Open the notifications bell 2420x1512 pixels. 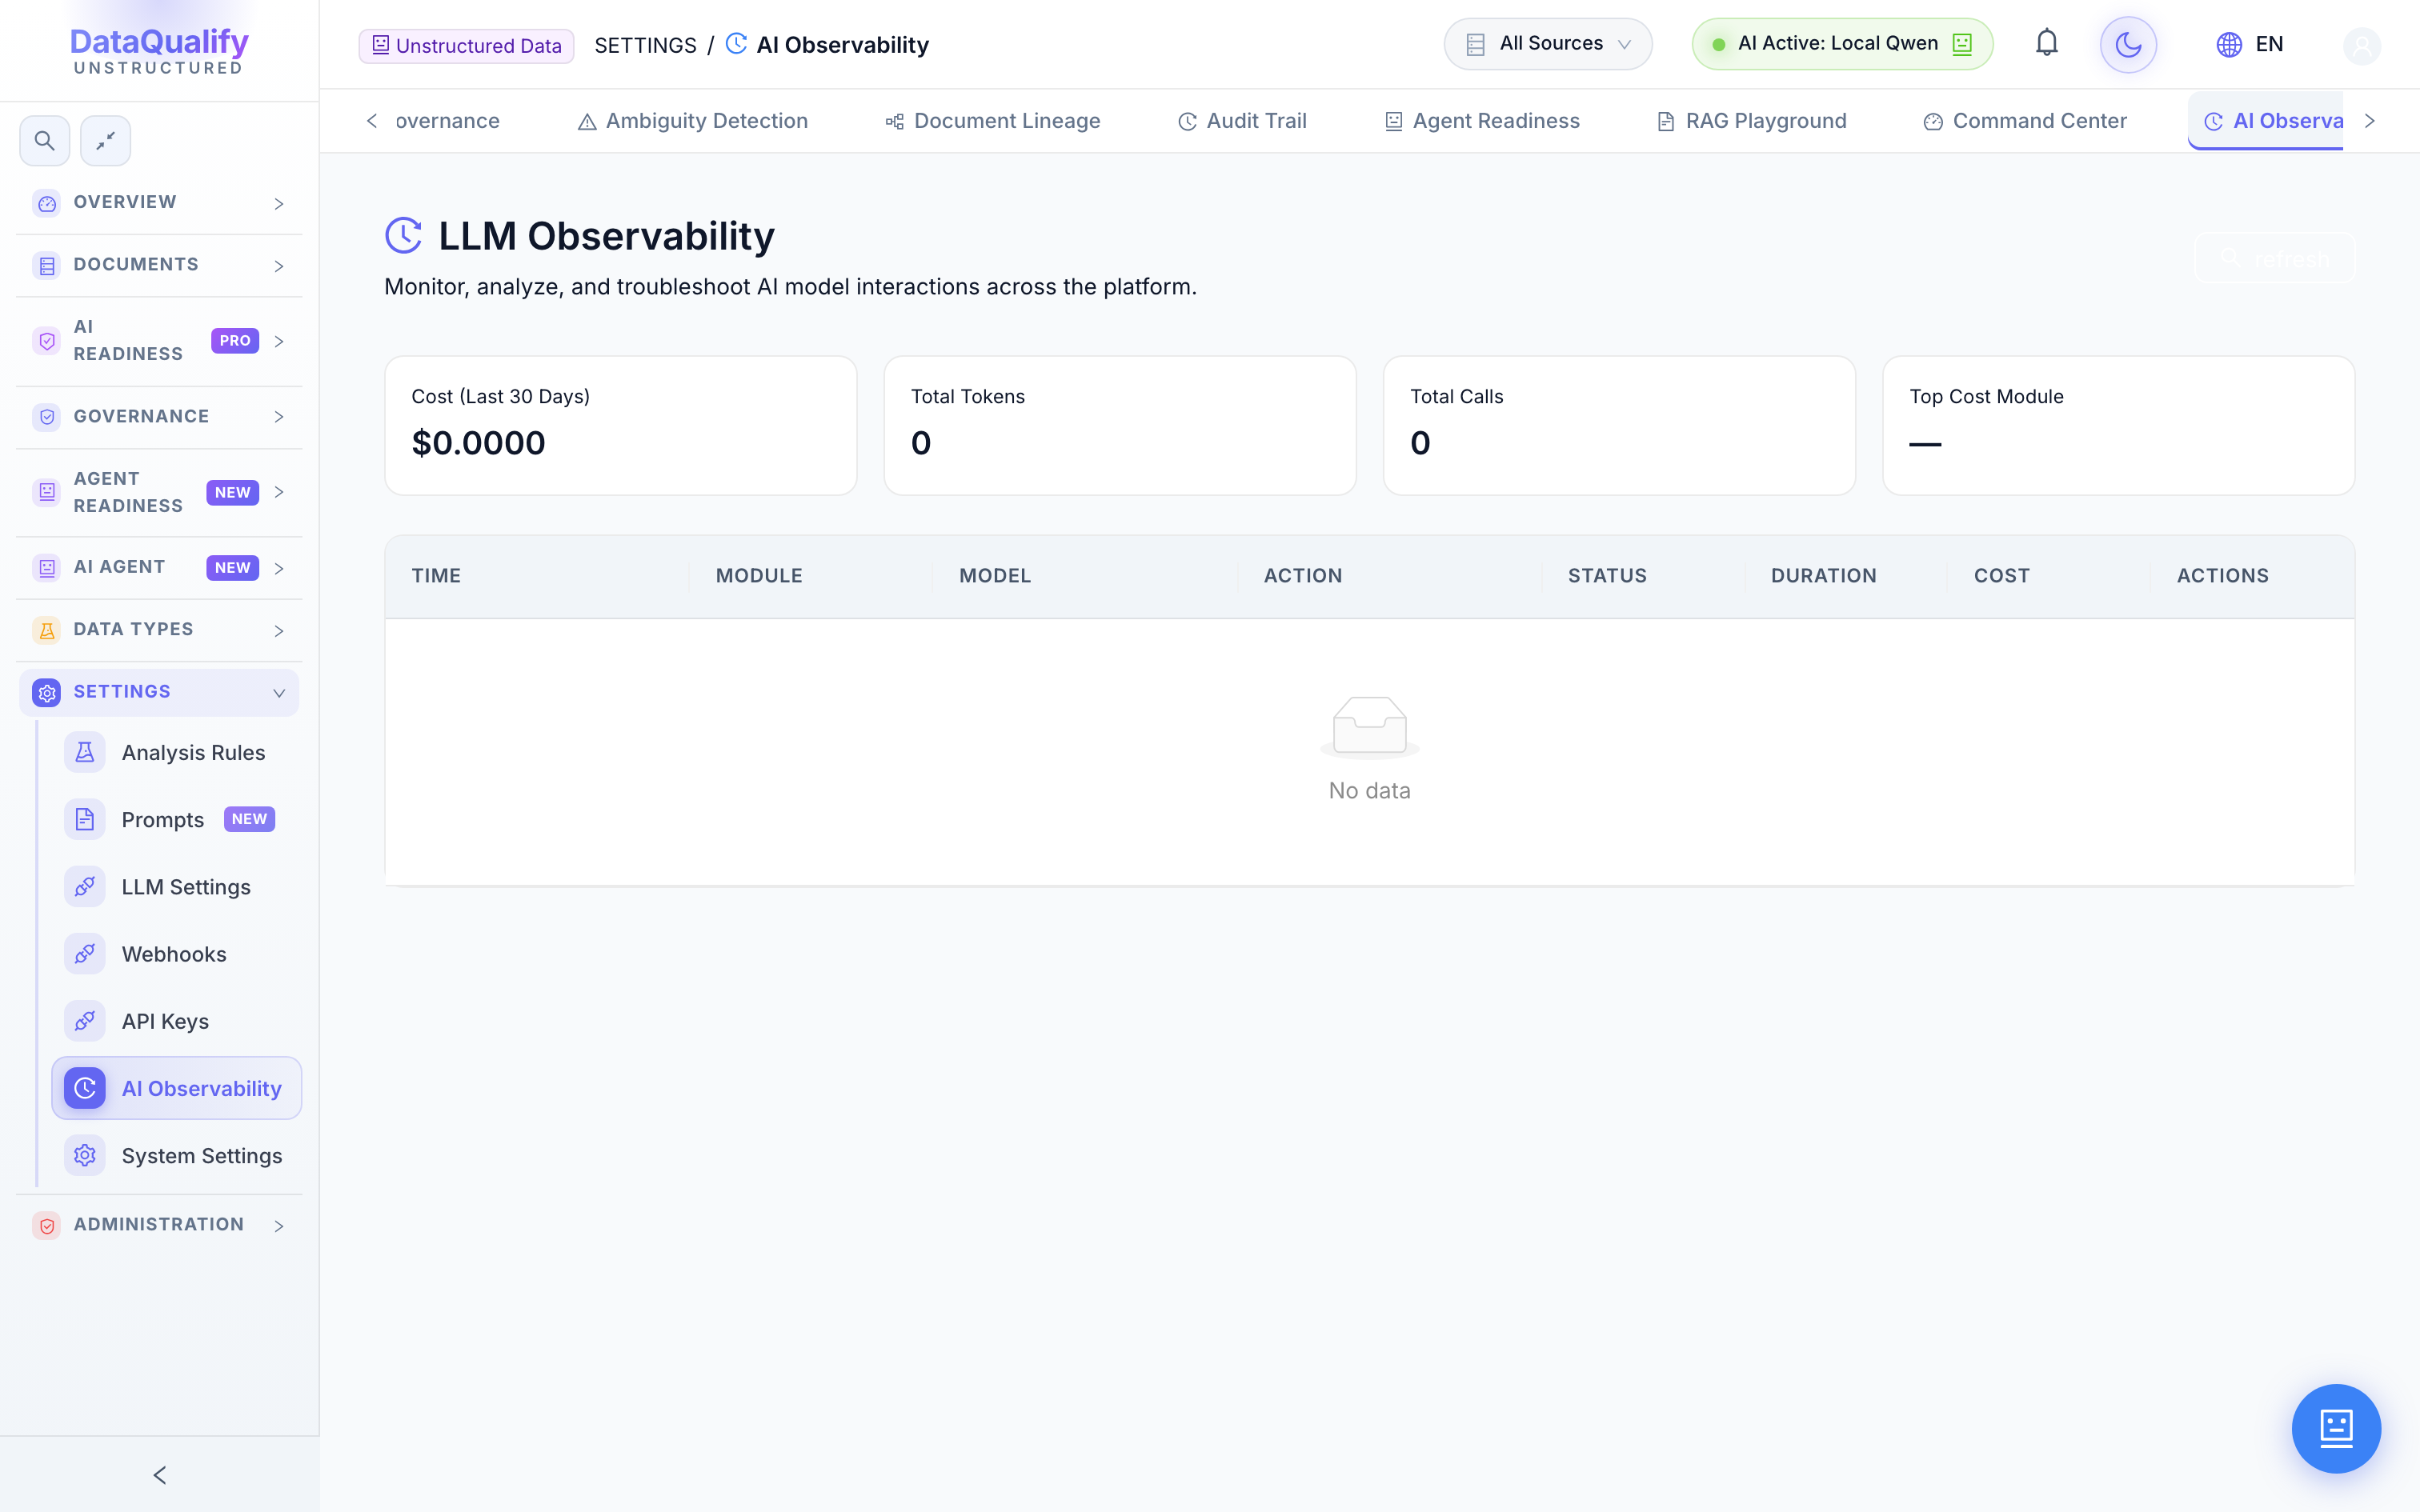2046,44
